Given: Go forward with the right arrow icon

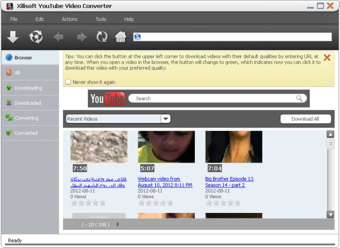Looking at the screenshot, I should click(81, 37).
